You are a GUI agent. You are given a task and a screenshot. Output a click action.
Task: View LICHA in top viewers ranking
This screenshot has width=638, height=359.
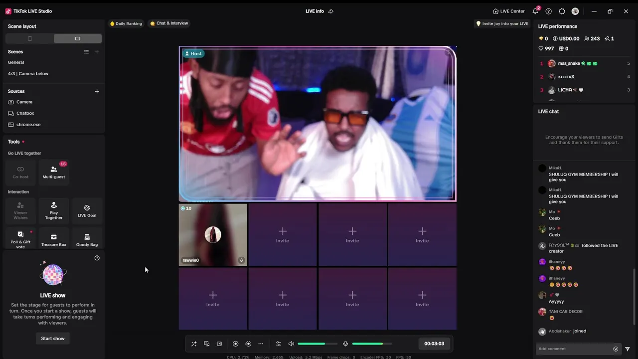585,90
